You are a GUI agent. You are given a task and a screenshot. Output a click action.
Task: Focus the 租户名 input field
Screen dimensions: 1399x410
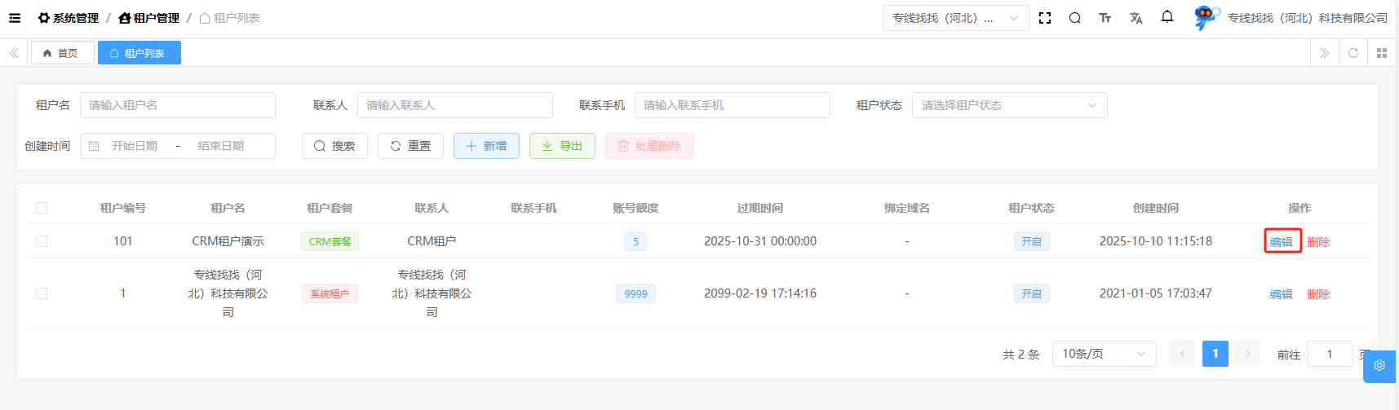(178, 105)
